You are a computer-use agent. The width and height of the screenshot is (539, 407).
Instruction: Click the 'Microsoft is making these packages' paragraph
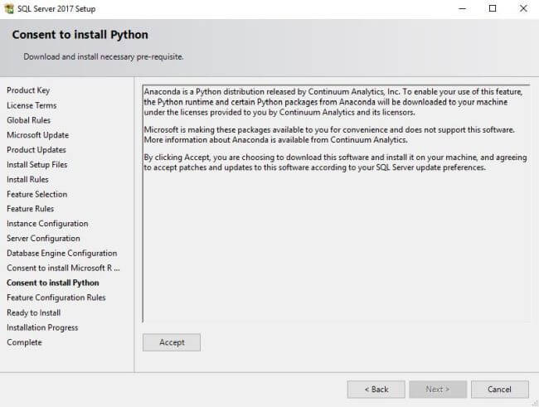tap(329, 135)
